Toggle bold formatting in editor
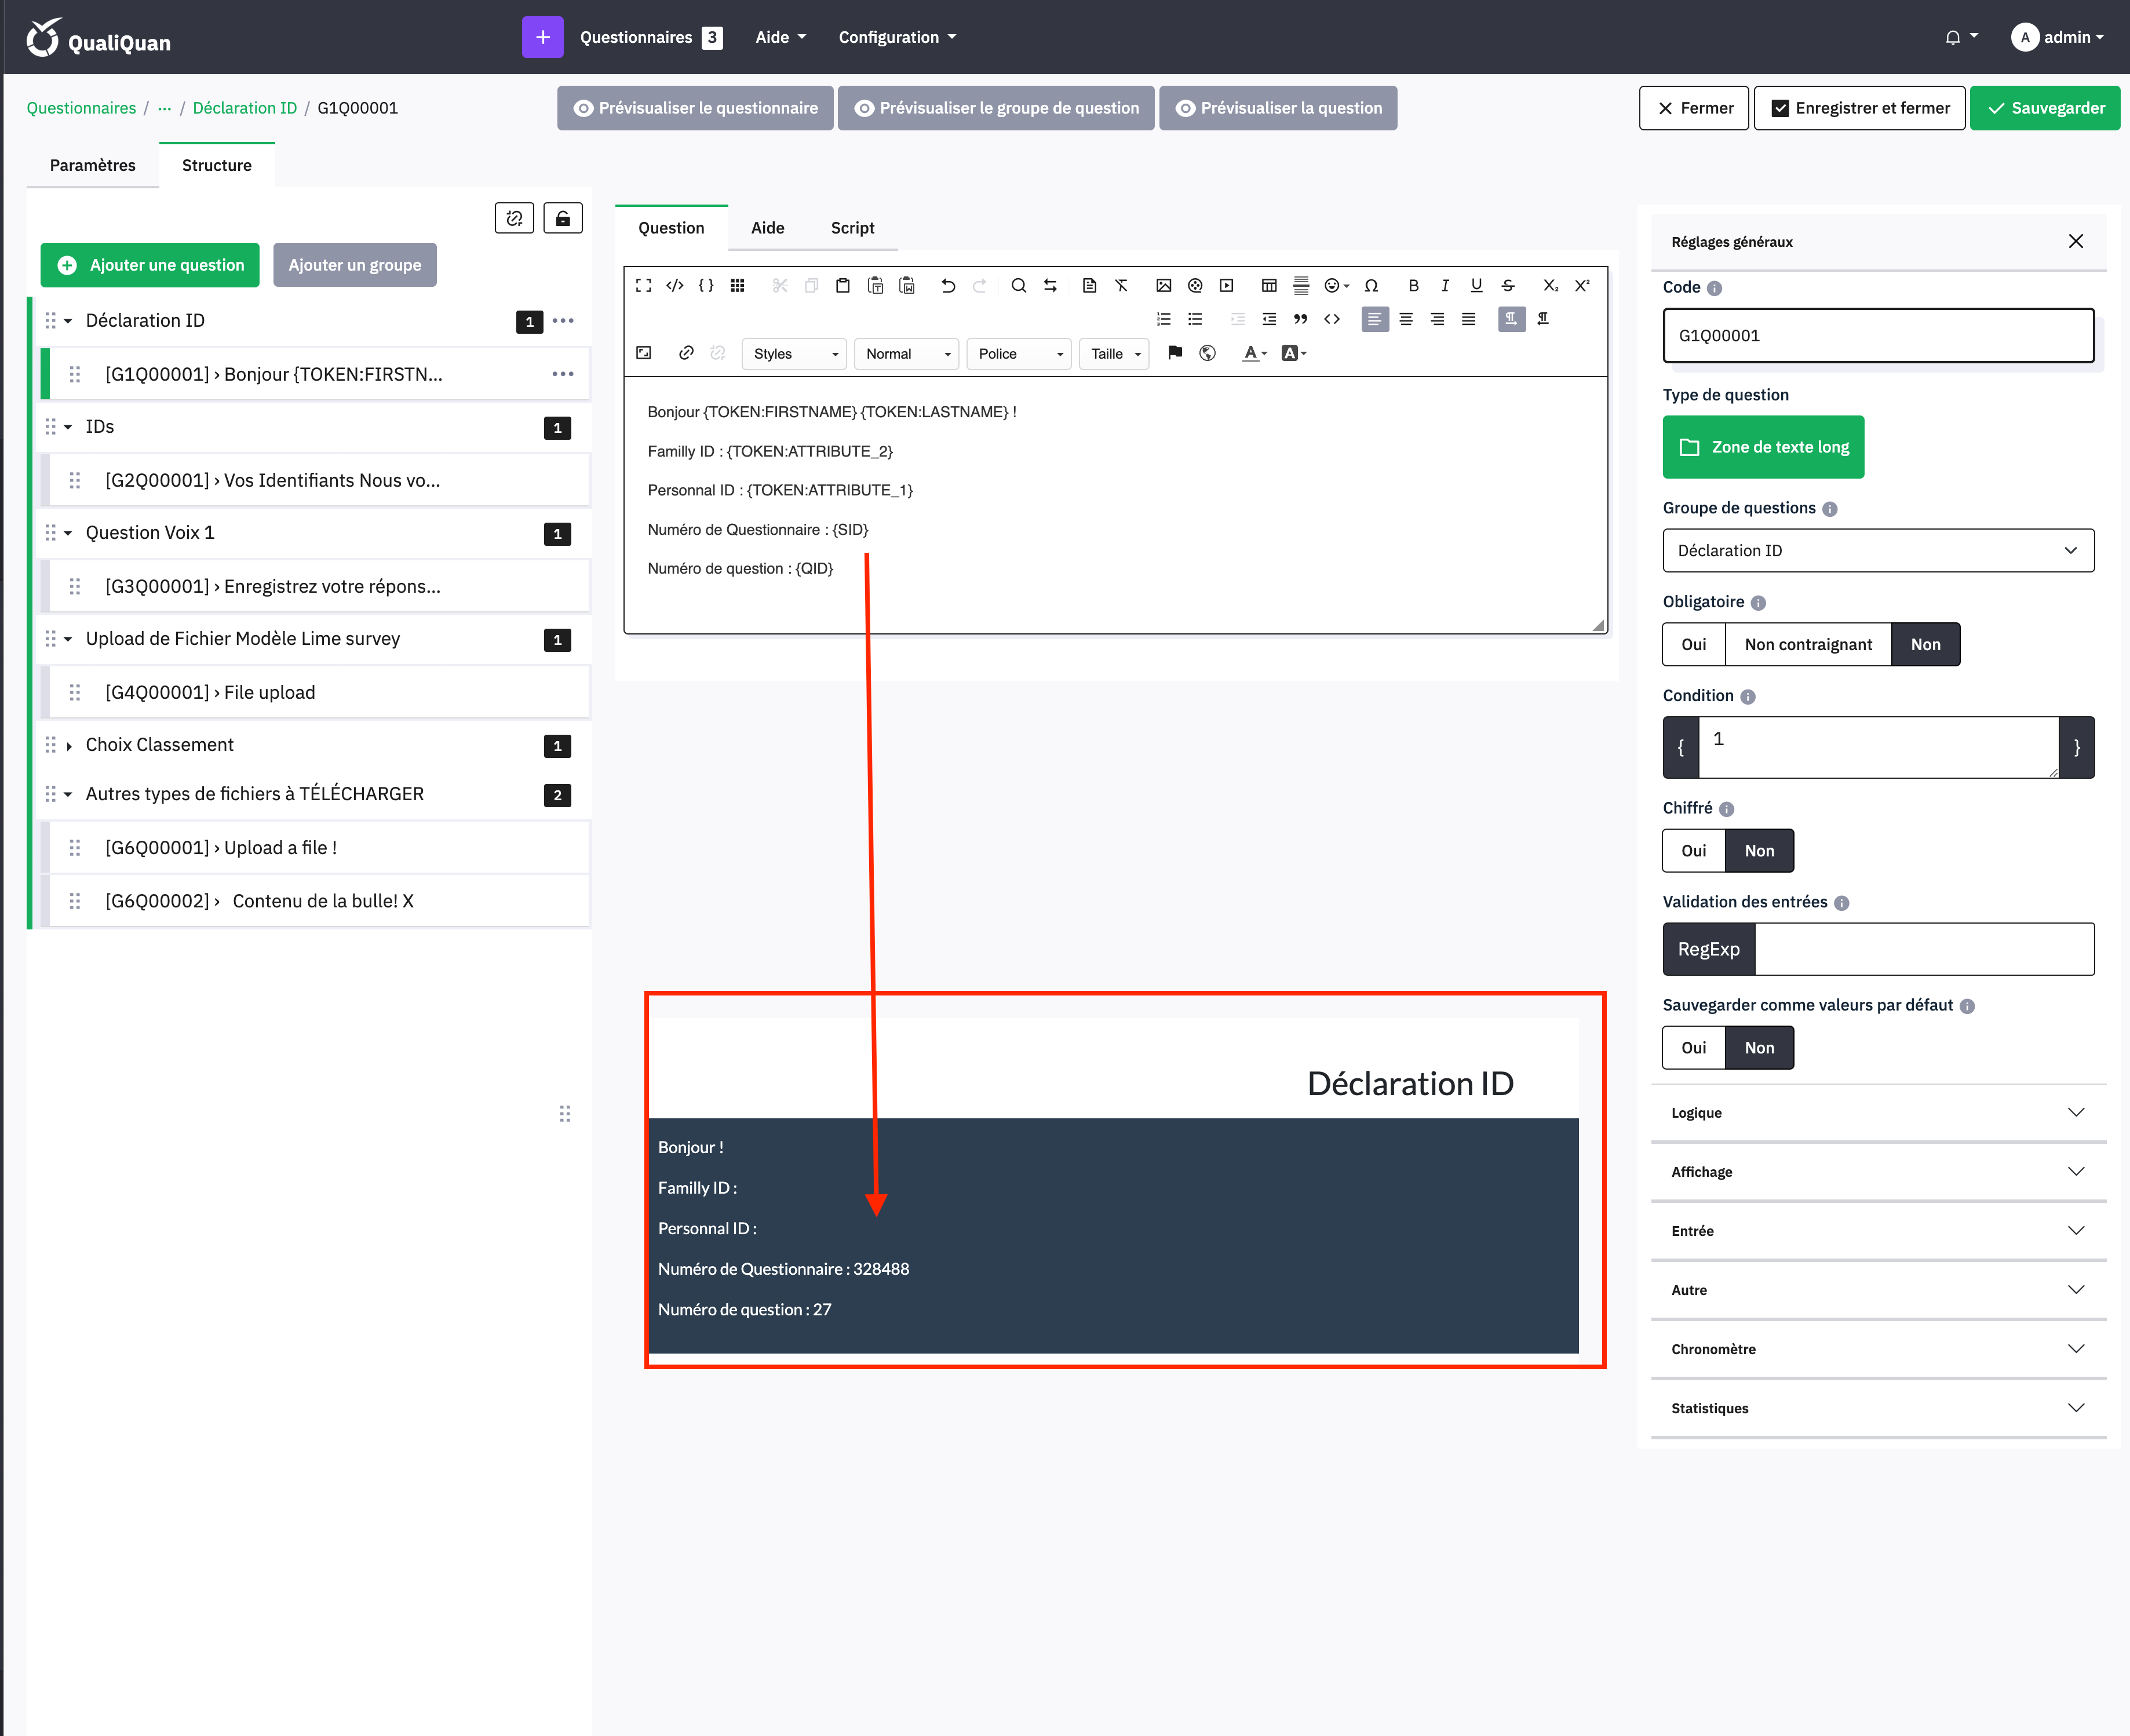This screenshot has width=2130, height=1736. click(x=1413, y=286)
